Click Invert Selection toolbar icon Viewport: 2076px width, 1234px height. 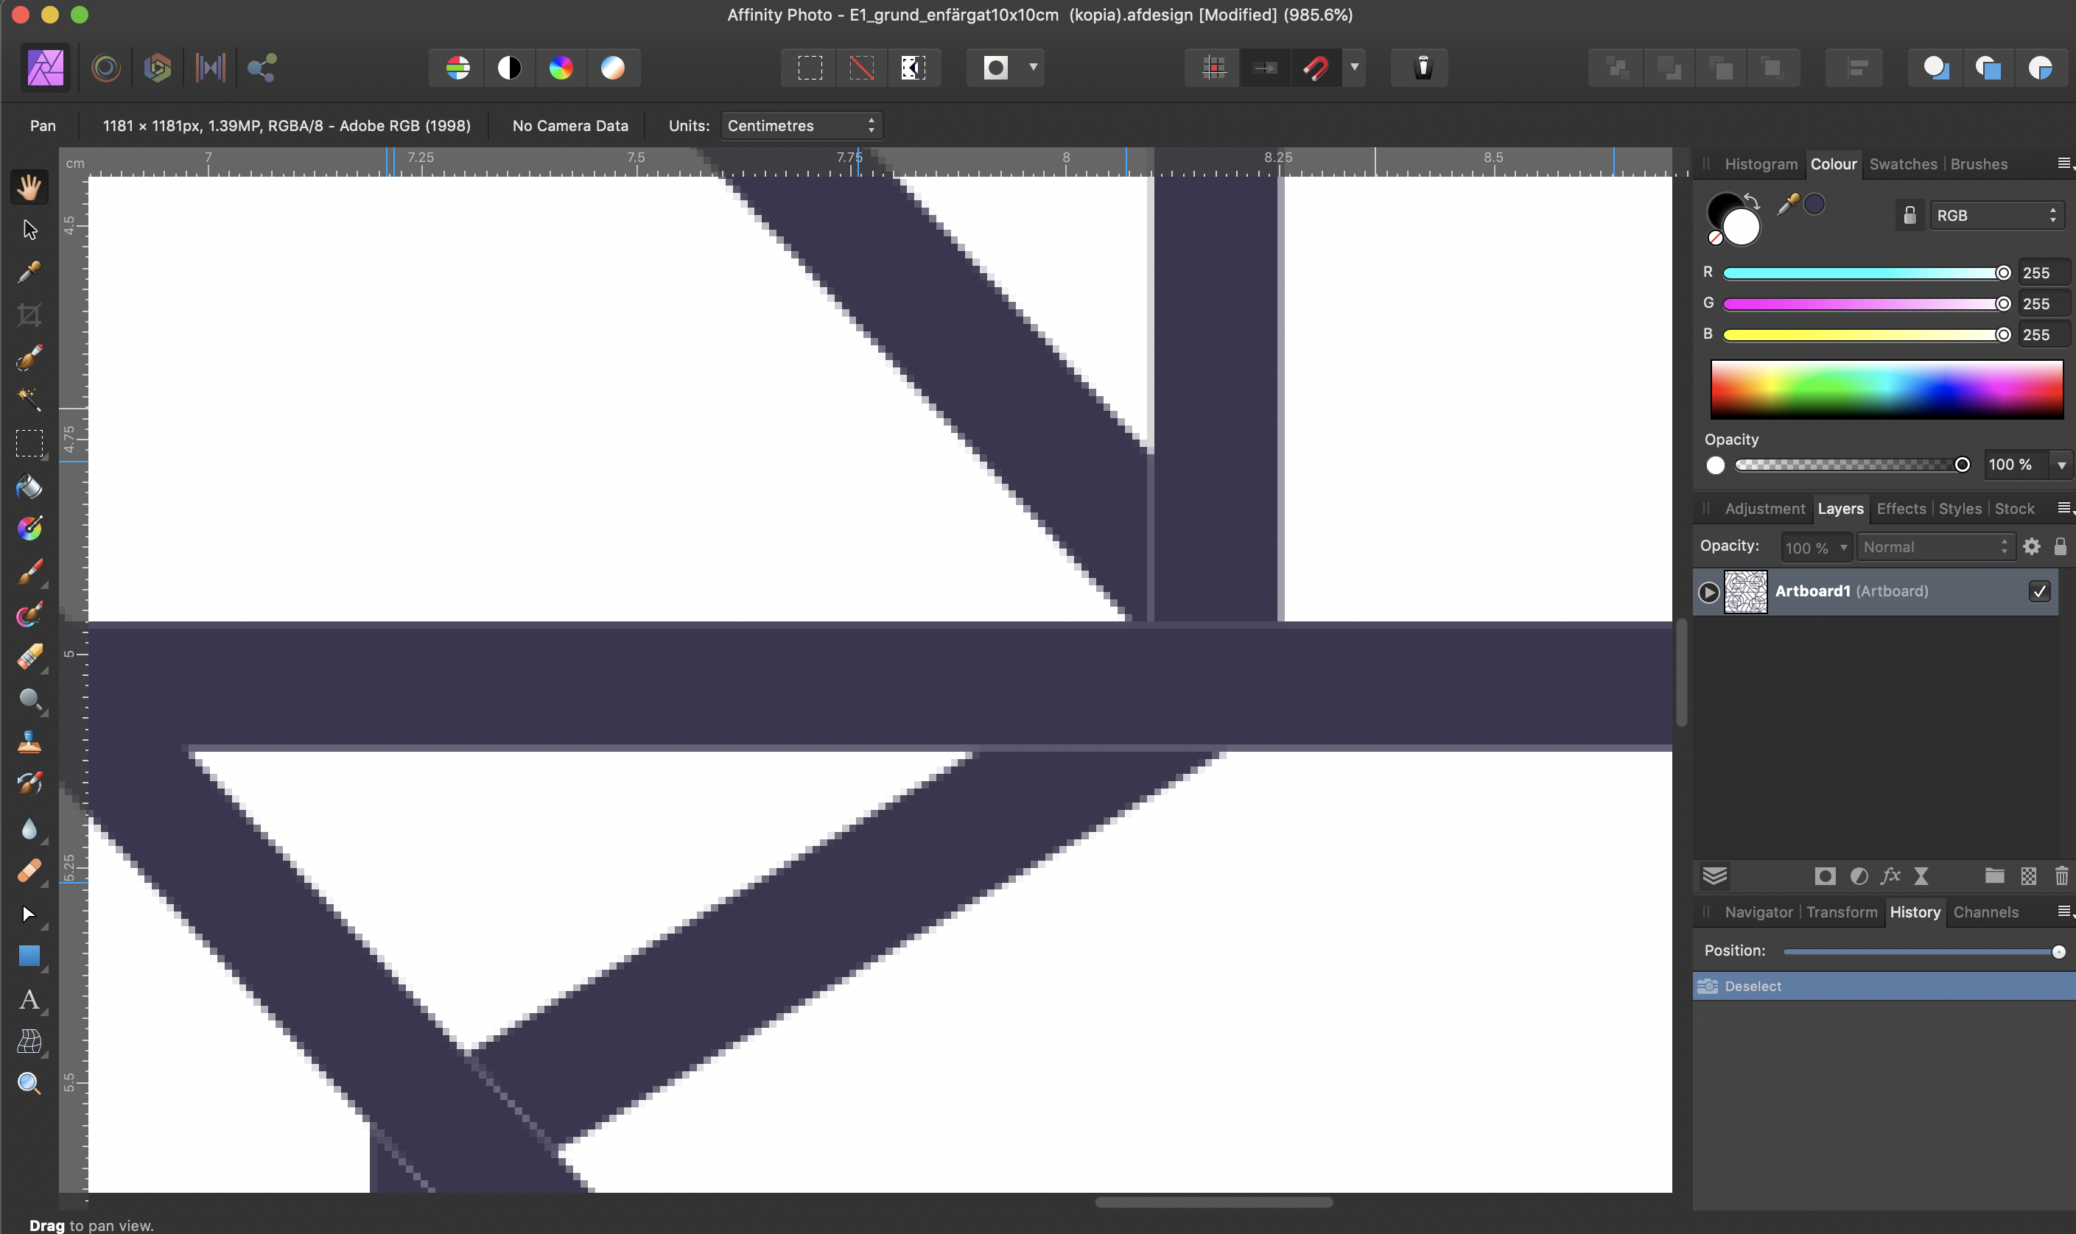[x=913, y=67]
